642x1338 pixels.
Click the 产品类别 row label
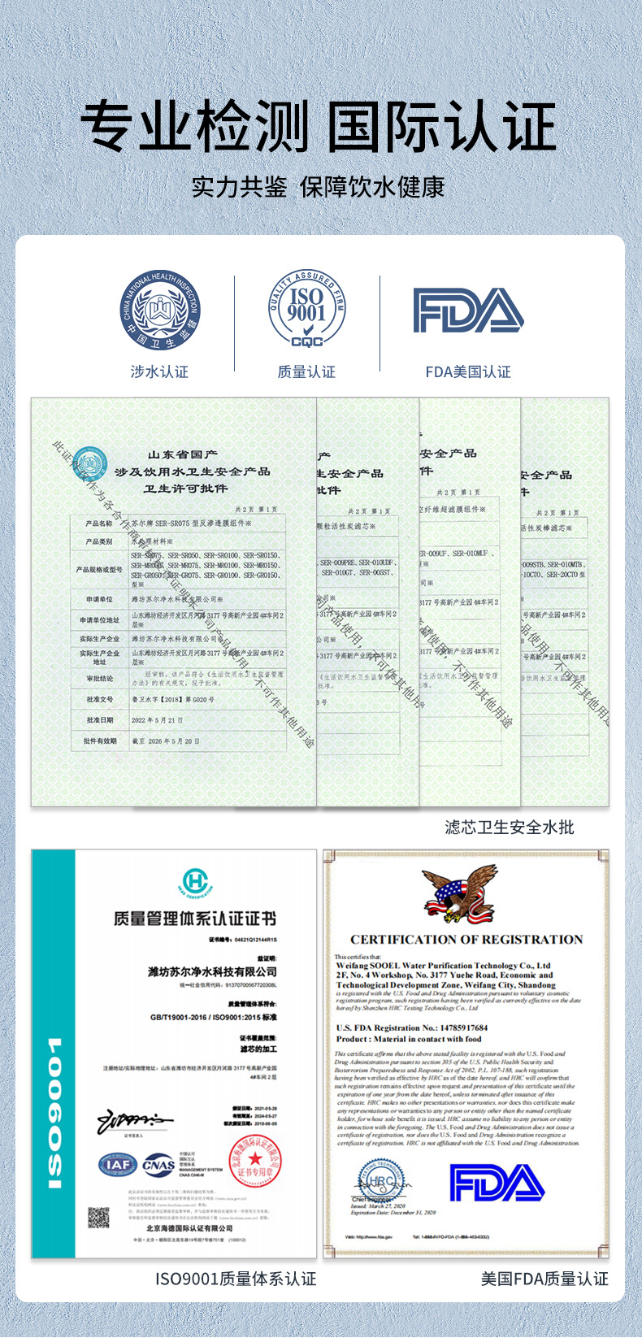pos(99,541)
